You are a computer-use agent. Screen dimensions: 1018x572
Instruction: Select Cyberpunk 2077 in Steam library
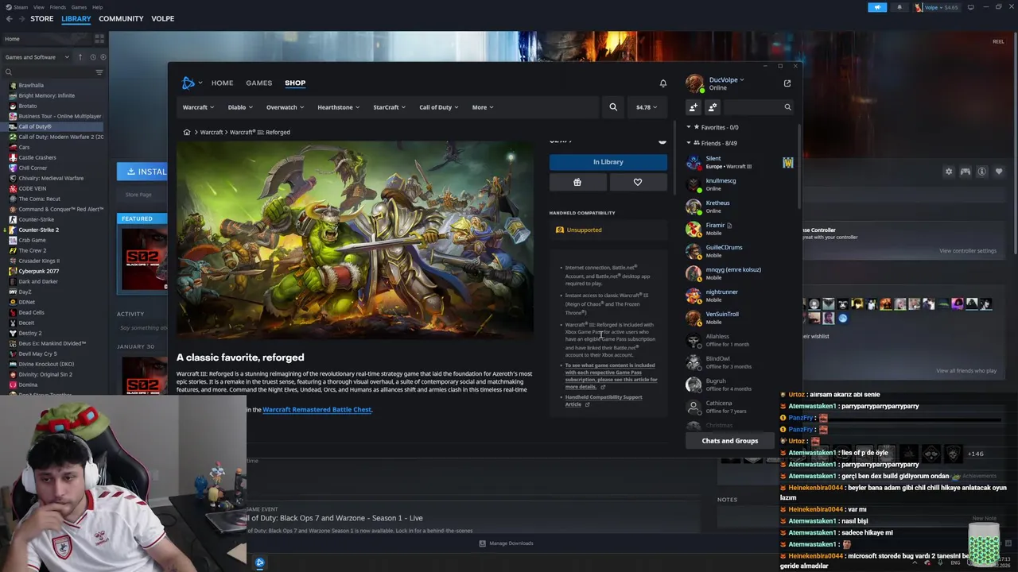[39, 271]
